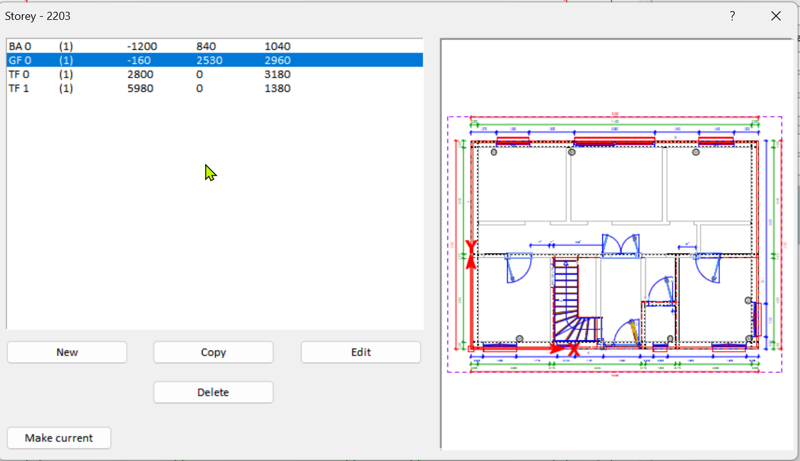Close the Storey dialog window
Image resolution: width=800 pixels, height=461 pixels.
tap(776, 16)
